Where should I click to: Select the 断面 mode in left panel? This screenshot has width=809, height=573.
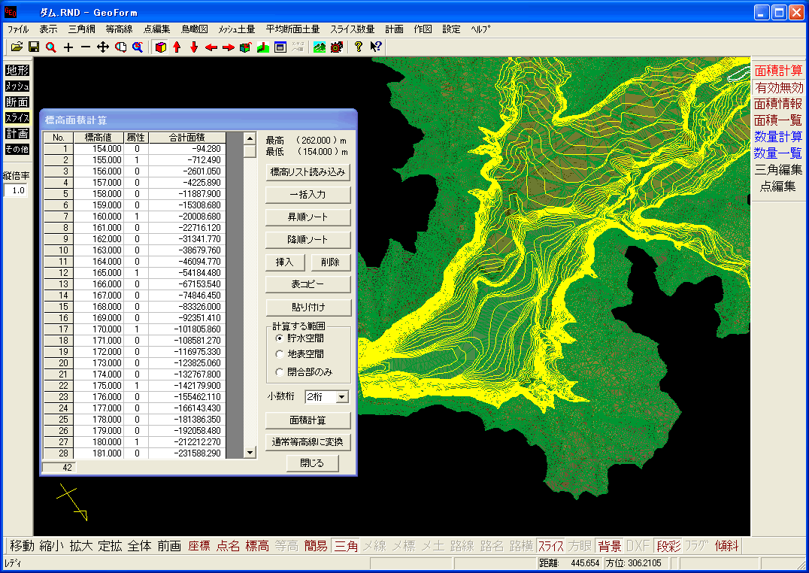click(17, 102)
